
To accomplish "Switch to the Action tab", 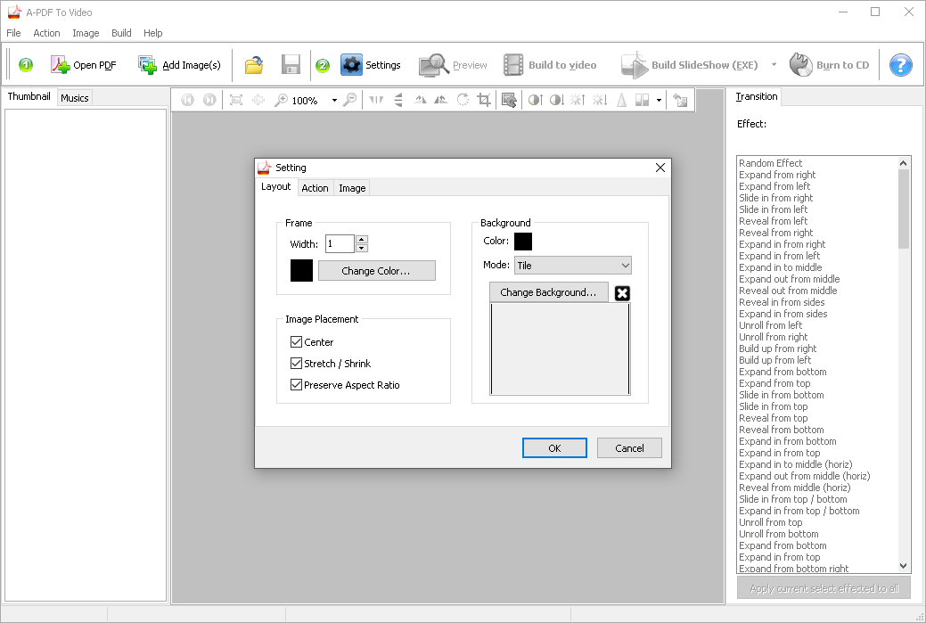I will pyautogui.click(x=315, y=188).
